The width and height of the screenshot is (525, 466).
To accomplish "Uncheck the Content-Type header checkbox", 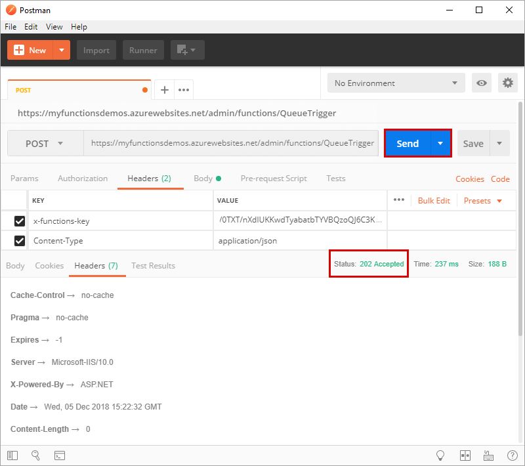I will click(20, 241).
